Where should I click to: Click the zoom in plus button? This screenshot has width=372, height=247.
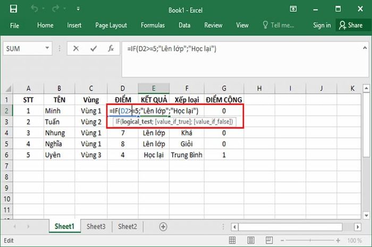[338, 241]
